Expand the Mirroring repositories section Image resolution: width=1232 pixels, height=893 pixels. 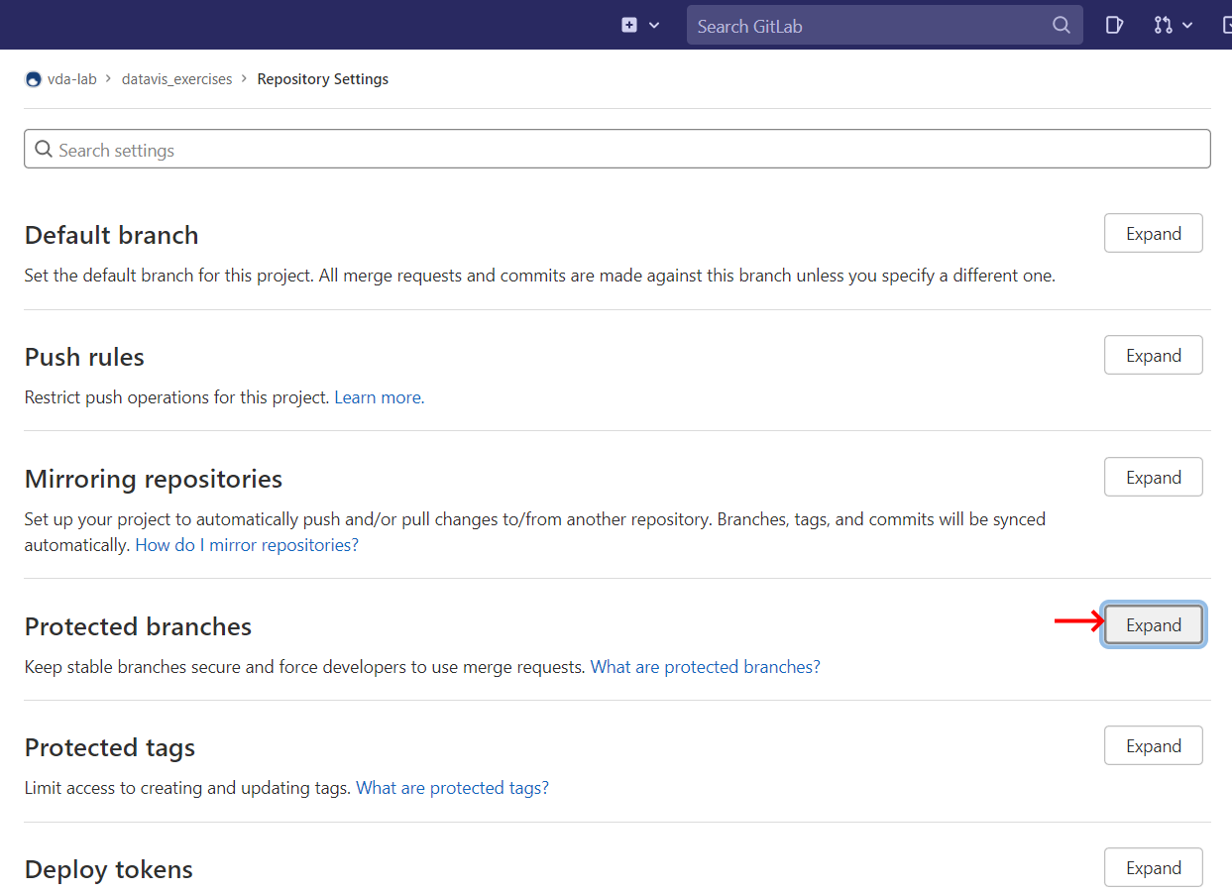(1153, 478)
